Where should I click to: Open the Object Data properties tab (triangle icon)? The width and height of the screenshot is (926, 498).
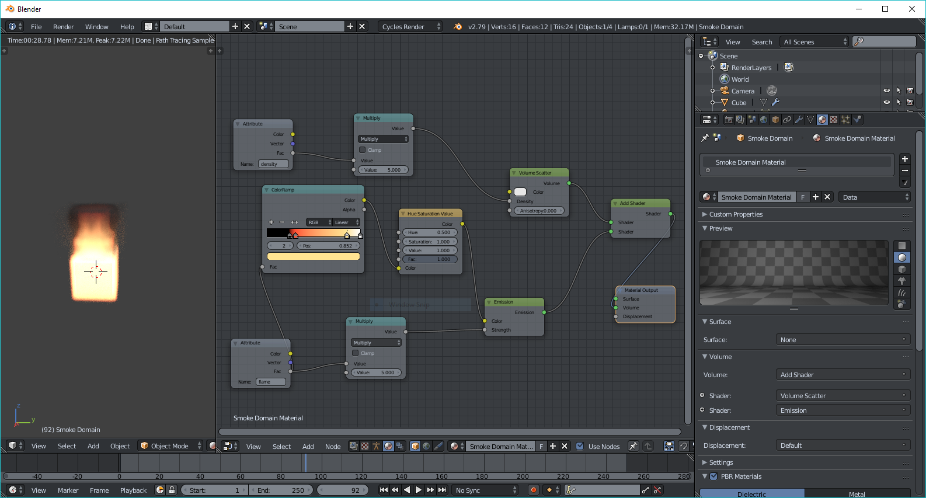click(x=810, y=120)
